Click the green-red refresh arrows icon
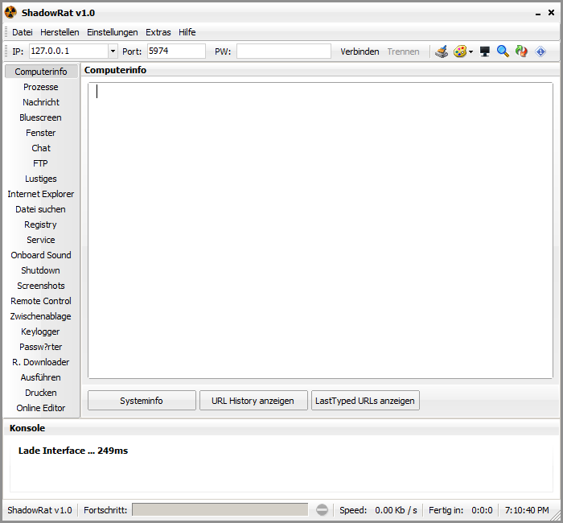 click(x=521, y=51)
